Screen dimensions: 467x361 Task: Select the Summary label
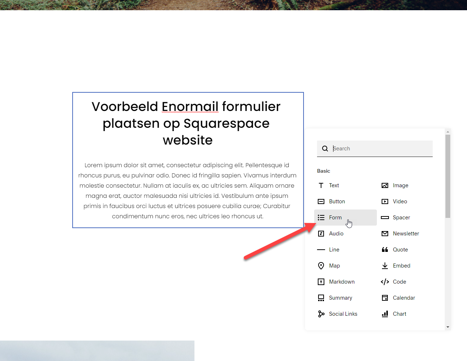click(341, 298)
